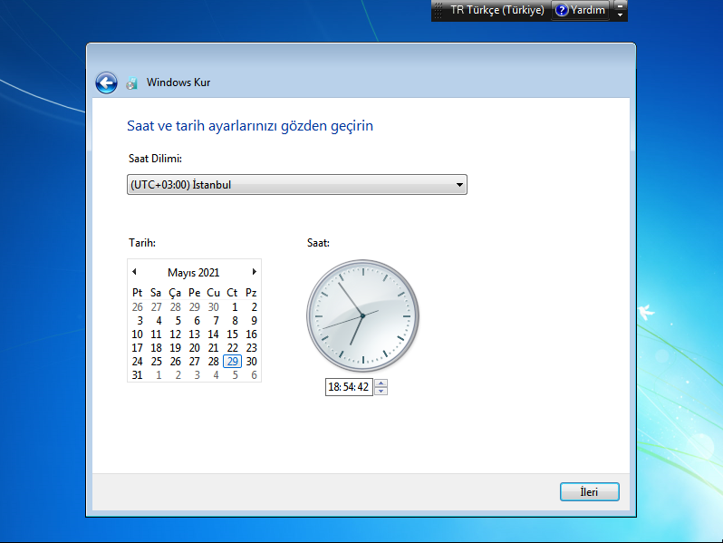Viewport: 723px width, 543px height.
Task: Pick day 20 in calendar
Action: 195,347
